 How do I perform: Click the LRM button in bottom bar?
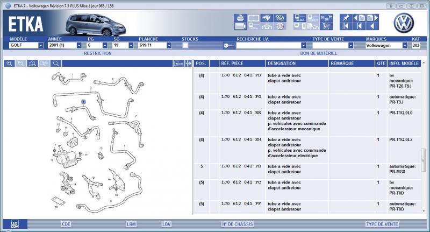pyautogui.click(x=131, y=224)
